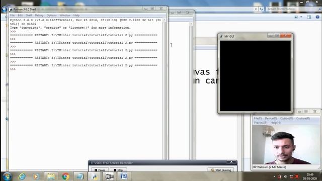Pause the VSDC screen recording
The width and height of the screenshot is (322, 181).
(x=100, y=170)
